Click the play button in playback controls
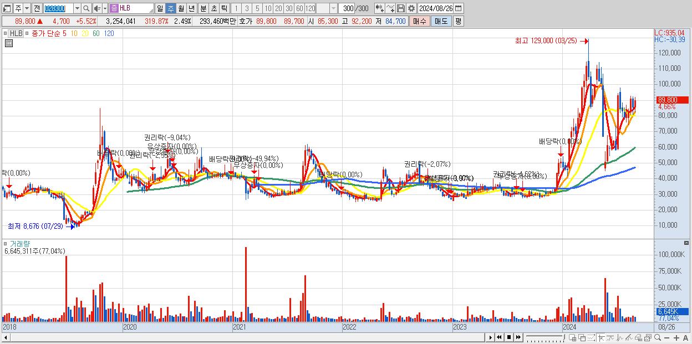The height and width of the screenshot is (344, 692). (x=490, y=337)
